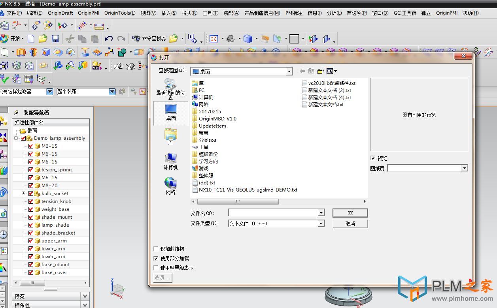
Task: Uncheck the 预览 preview checkbox
Action: pyautogui.click(x=373, y=158)
